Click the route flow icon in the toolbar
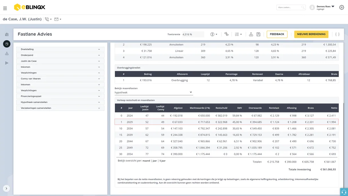Screen dimensions: 348x196 [226, 34]
